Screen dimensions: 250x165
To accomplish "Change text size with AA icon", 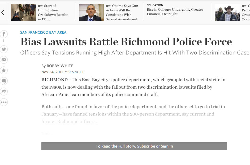I will (4, 91).
